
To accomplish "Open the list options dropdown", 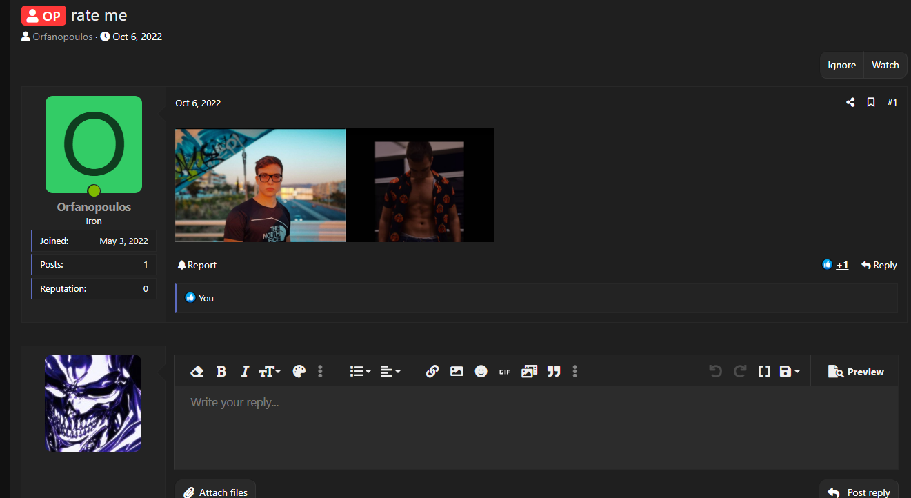I will [360, 372].
